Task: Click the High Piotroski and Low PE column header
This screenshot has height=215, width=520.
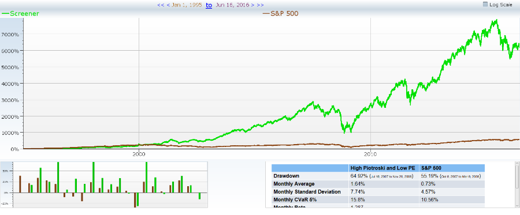Action: click(x=384, y=168)
